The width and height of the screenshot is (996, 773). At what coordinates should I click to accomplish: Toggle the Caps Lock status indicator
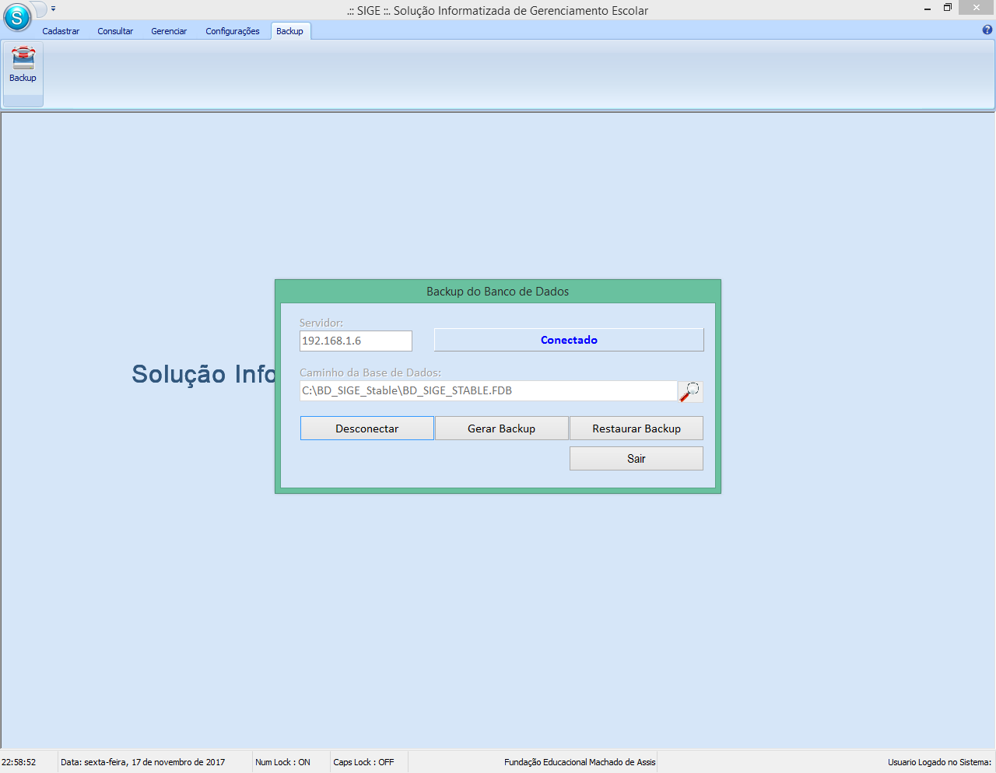(x=367, y=761)
